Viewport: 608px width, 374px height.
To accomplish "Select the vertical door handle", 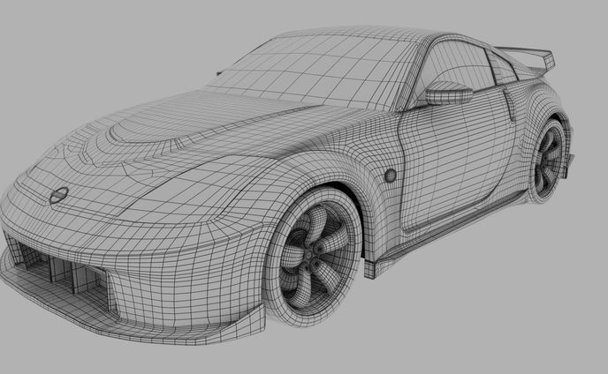I will [511, 108].
